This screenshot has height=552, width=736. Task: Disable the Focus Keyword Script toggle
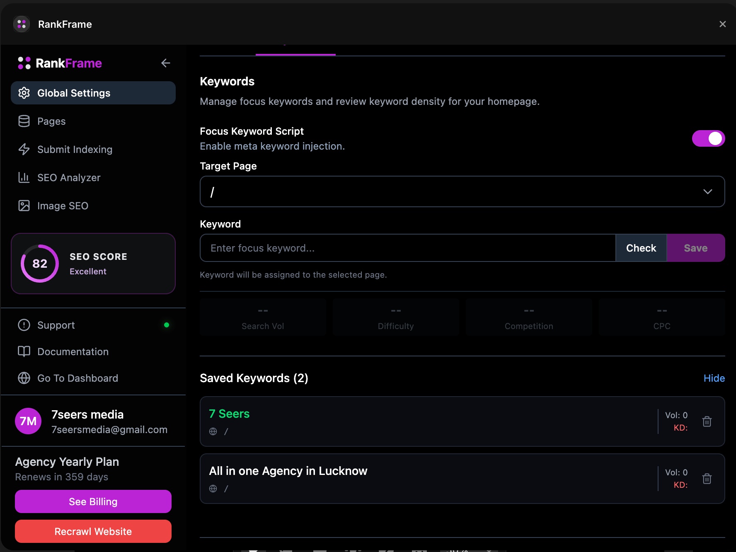click(708, 138)
